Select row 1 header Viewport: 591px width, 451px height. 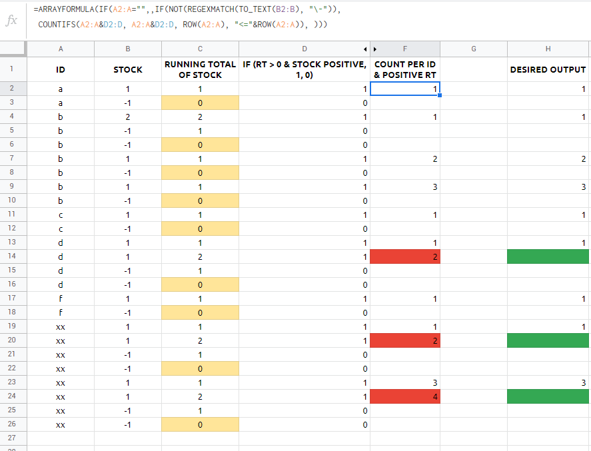coord(12,69)
